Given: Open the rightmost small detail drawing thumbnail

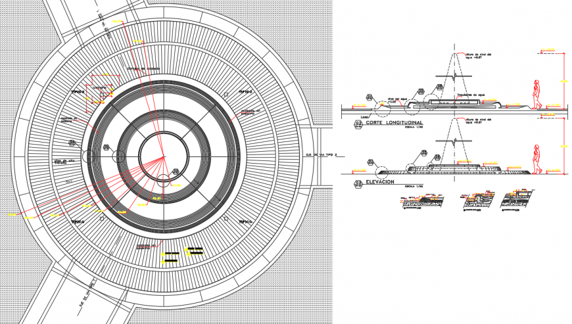Looking at the screenshot, I should coord(517,201).
